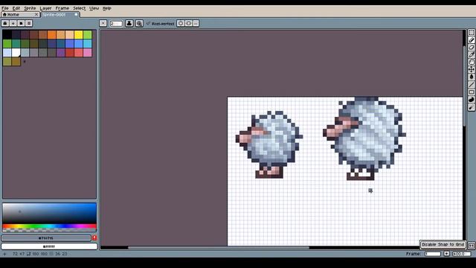Open the palette presets button
This screenshot has height=268, width=476.
click(x=21, y=23)
